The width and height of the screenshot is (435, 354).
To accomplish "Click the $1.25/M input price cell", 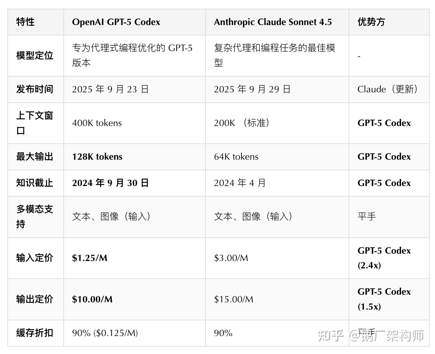I will click(89, 258).
